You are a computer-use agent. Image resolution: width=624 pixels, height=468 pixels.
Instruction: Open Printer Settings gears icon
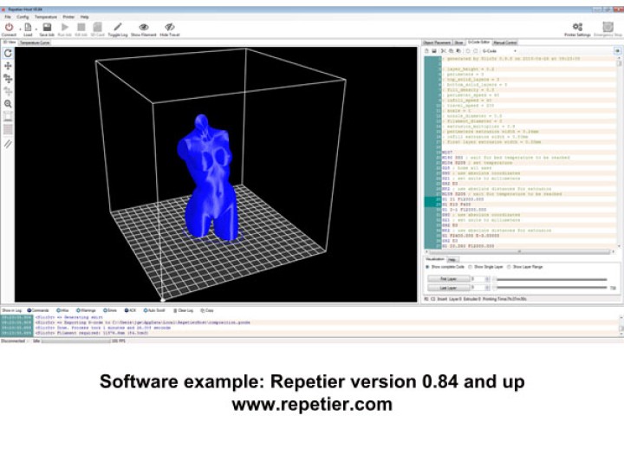(x=577, y=27)
